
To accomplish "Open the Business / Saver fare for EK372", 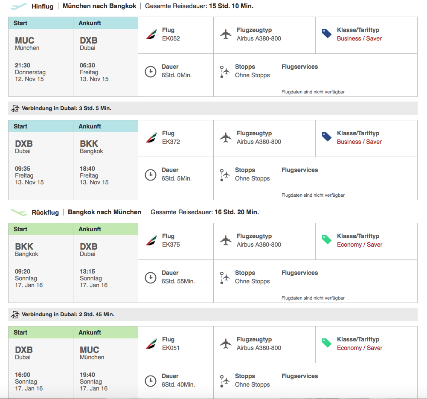I will (359, 142).
